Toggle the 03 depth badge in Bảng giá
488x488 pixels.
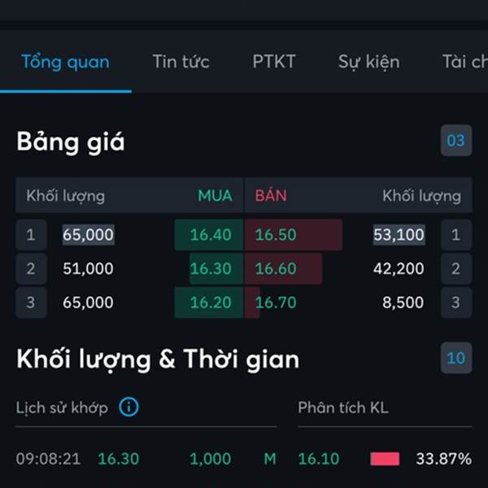pos(456,141)
